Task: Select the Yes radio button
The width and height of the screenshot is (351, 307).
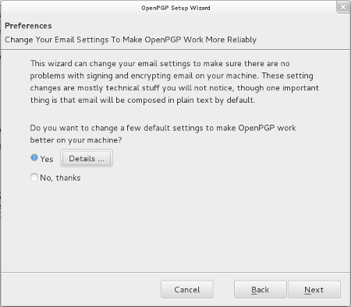Action: [34, 157]
